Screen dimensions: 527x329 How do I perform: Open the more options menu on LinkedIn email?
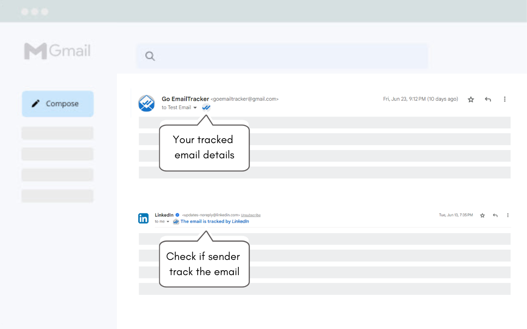[508, 215]
